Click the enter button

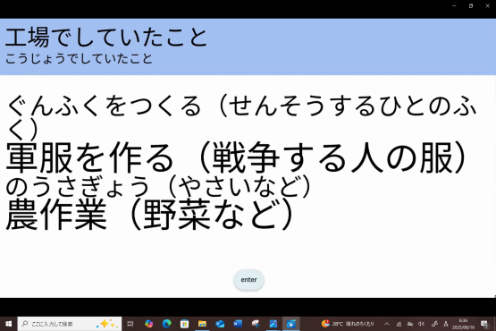pos(248,280)
